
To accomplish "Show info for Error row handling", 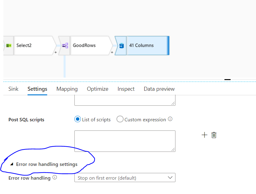I will 55,177.
